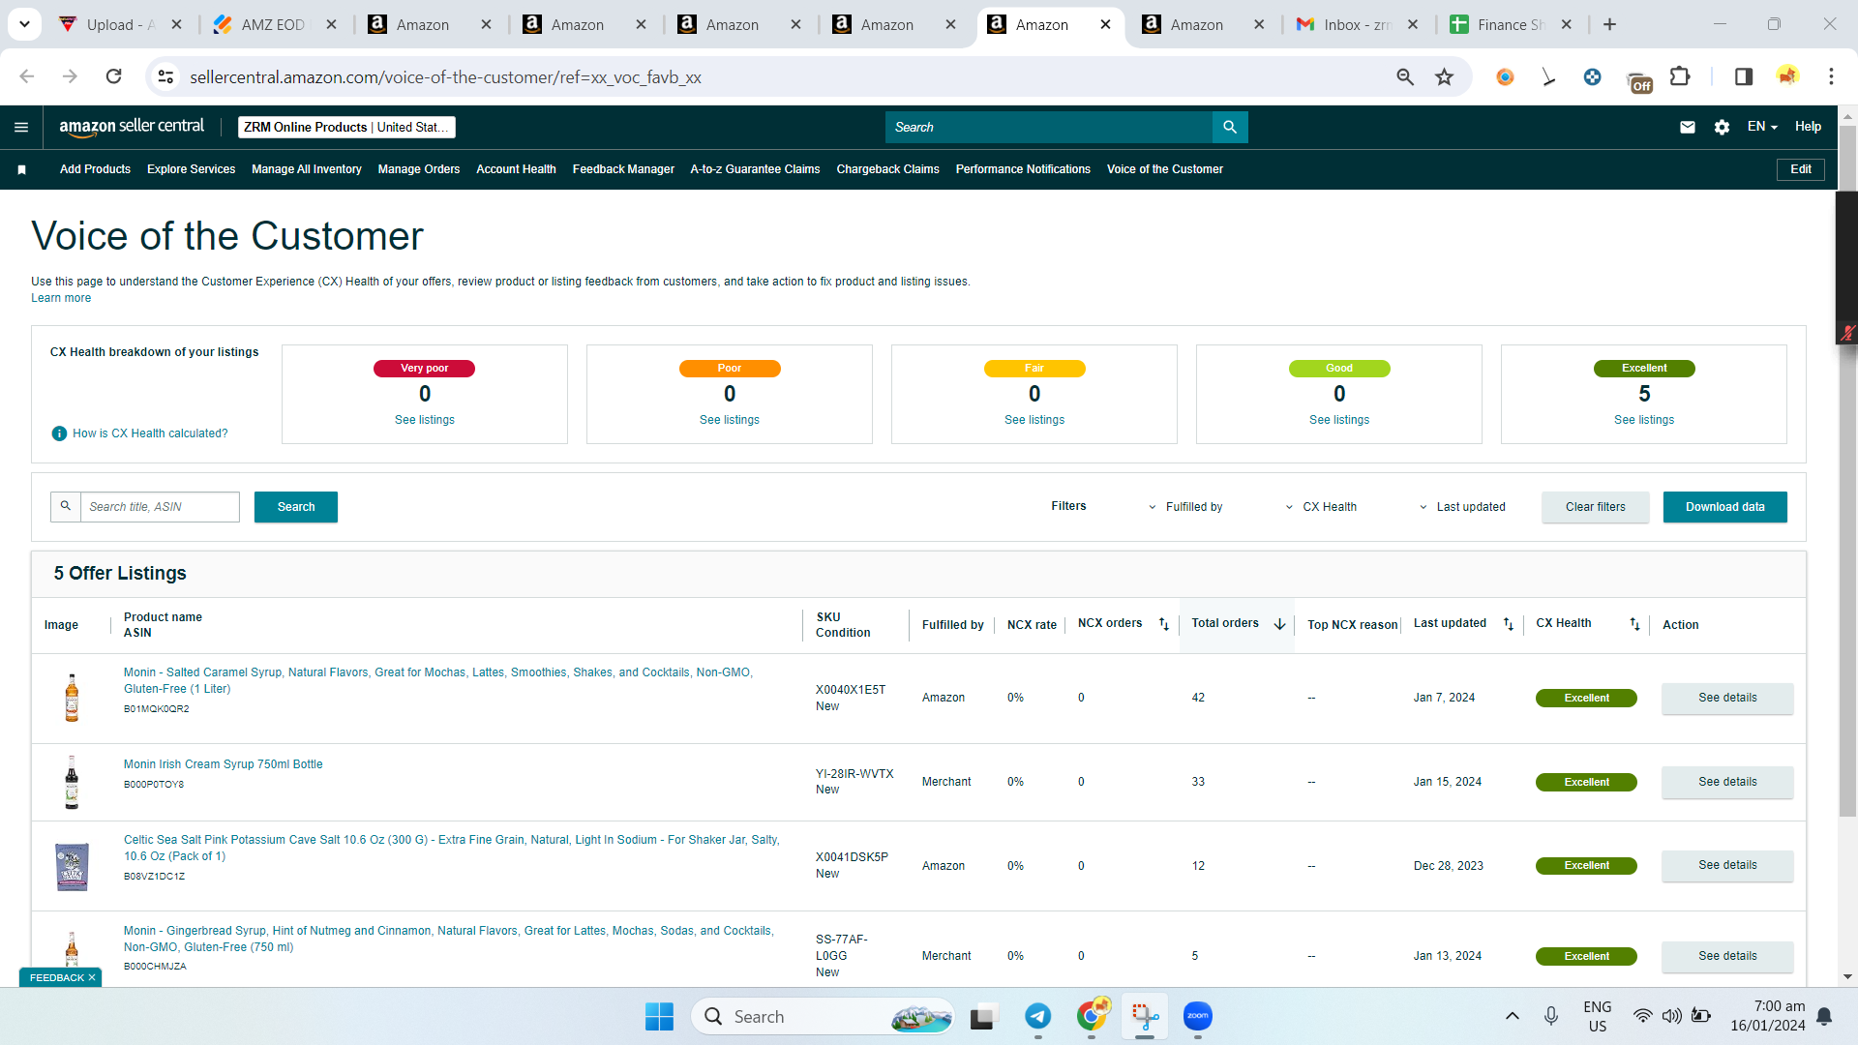Image resolution: width=1858 pixels, height=1045 pixels.
Task: Click the Seller Central top search field
Action: (x=1049, y=127)
